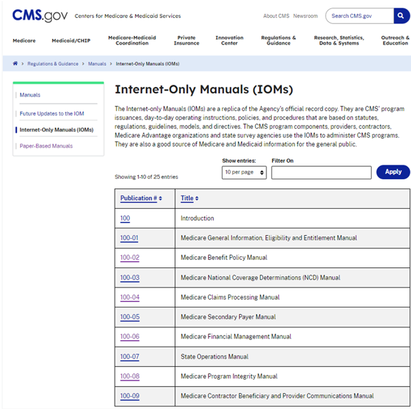Open publication 100 link
Screen dimensions: 411x409
(x=125, y=218)
